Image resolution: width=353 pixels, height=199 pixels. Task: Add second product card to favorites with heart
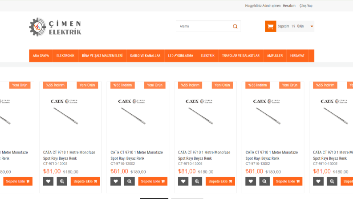tap(48, 182)
